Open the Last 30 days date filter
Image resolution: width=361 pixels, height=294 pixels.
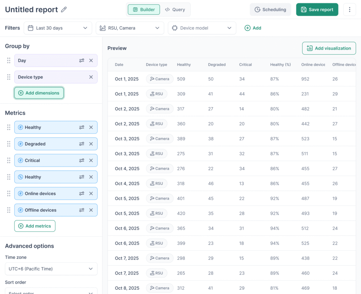coord(58,28)
